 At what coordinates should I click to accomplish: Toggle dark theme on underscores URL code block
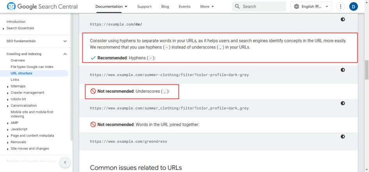[342, 103]
